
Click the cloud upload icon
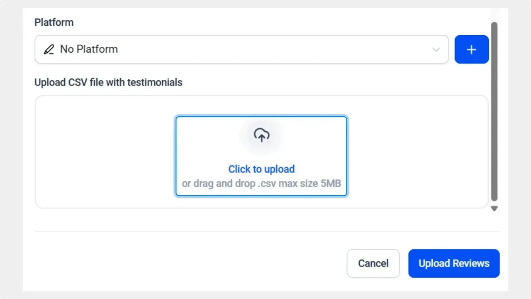[x=261, y=134]
